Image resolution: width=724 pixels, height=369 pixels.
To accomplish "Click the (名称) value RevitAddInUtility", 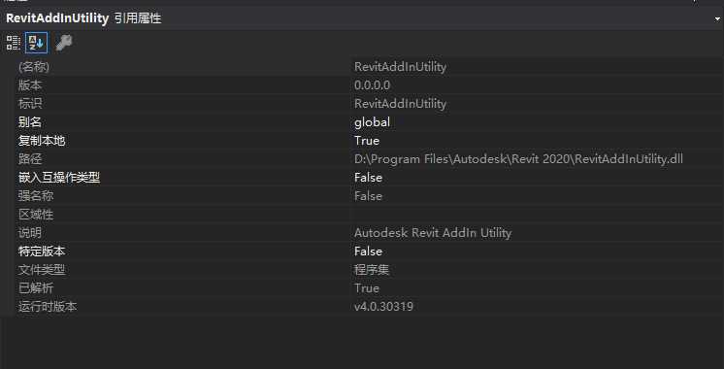I will tap(400, 67).
